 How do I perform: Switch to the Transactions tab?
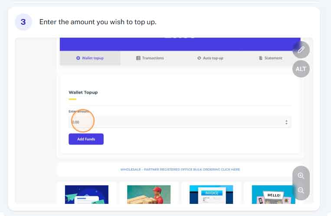pos(150,58)
